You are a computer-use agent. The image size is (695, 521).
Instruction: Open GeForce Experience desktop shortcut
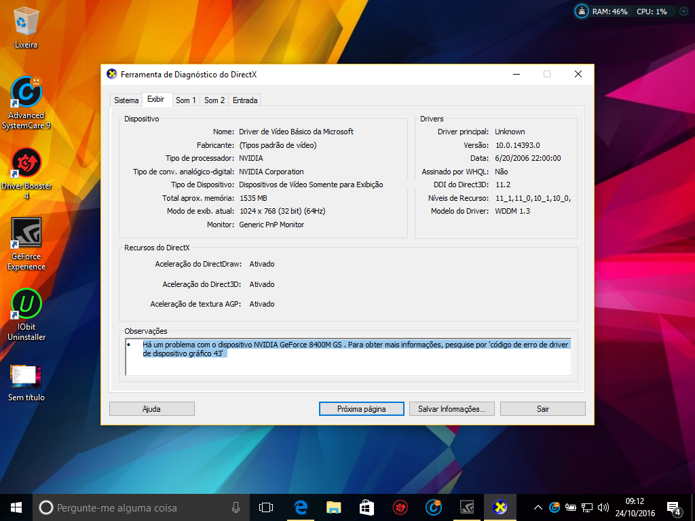pyautogui.click(x=26, y=244)
